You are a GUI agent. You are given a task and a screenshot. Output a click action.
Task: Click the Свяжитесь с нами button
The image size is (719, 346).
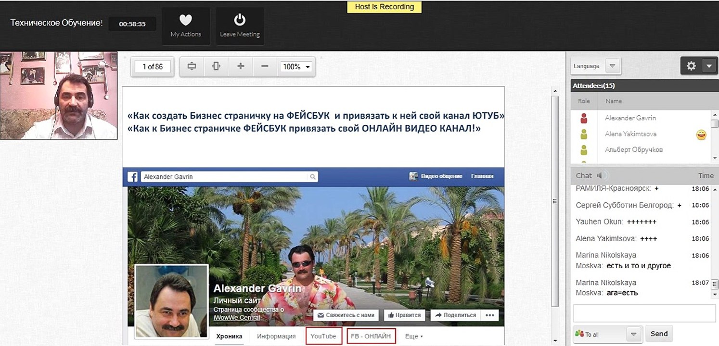pos(346,315)
